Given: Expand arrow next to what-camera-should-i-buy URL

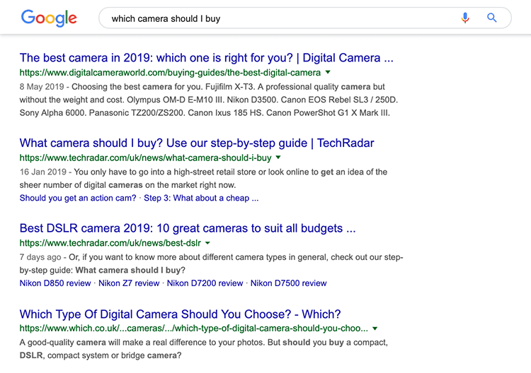Looking at the screenshot, I should coord(278,157).
